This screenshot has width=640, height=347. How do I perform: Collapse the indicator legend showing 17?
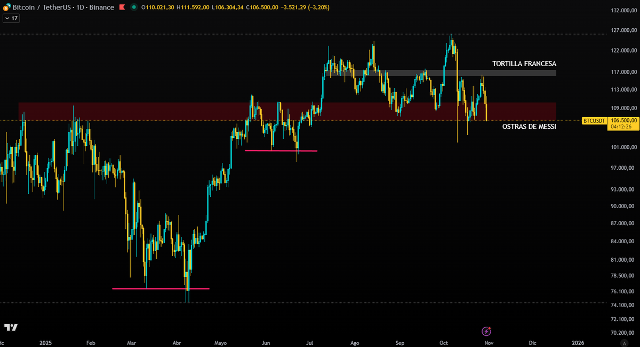pos(11,18)
